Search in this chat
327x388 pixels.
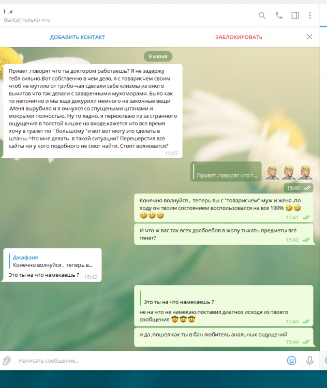262,16
